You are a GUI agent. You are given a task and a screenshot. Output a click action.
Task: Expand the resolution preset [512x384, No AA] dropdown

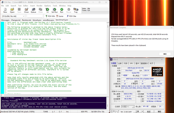pos(24,16)
